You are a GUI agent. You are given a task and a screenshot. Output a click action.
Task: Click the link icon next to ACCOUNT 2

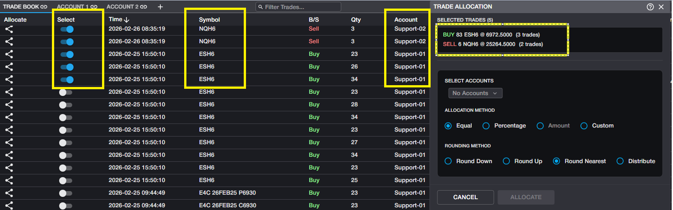coord(144,7)
